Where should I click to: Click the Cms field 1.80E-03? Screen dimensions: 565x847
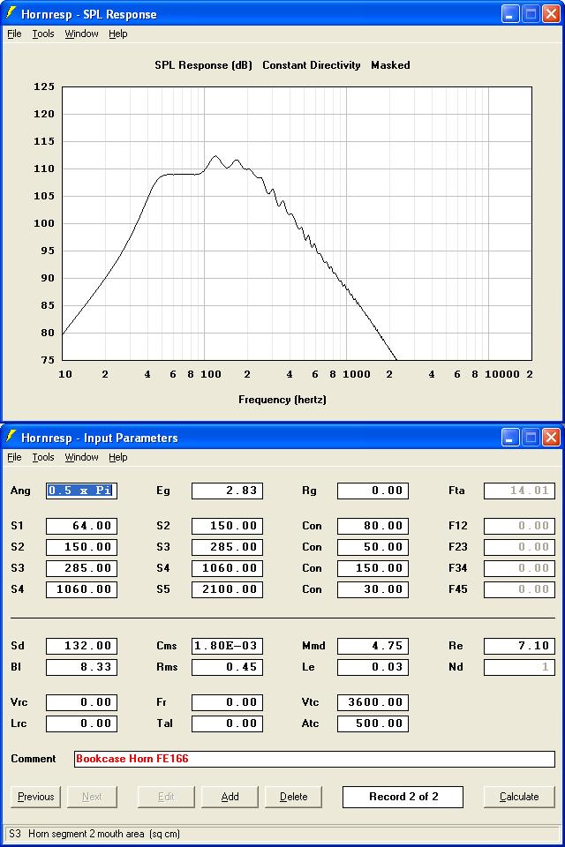(x=227, y=646)
